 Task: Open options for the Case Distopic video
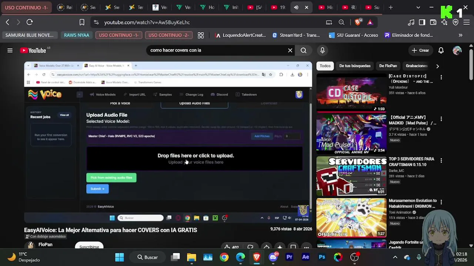click(441, 77)
